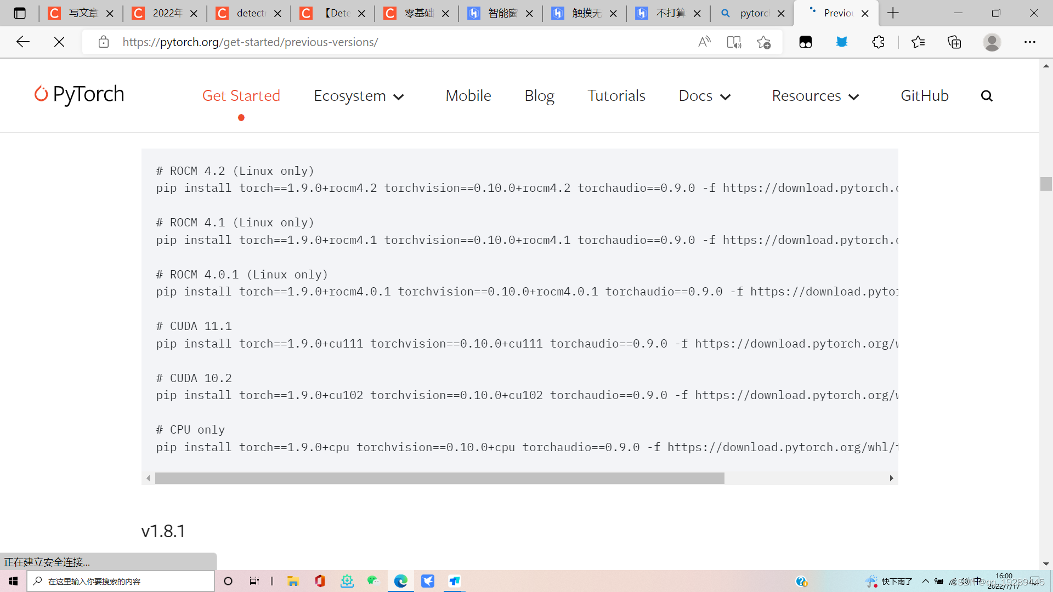
Task: Open the site search magnifier
Action: [x=987, y=95]
